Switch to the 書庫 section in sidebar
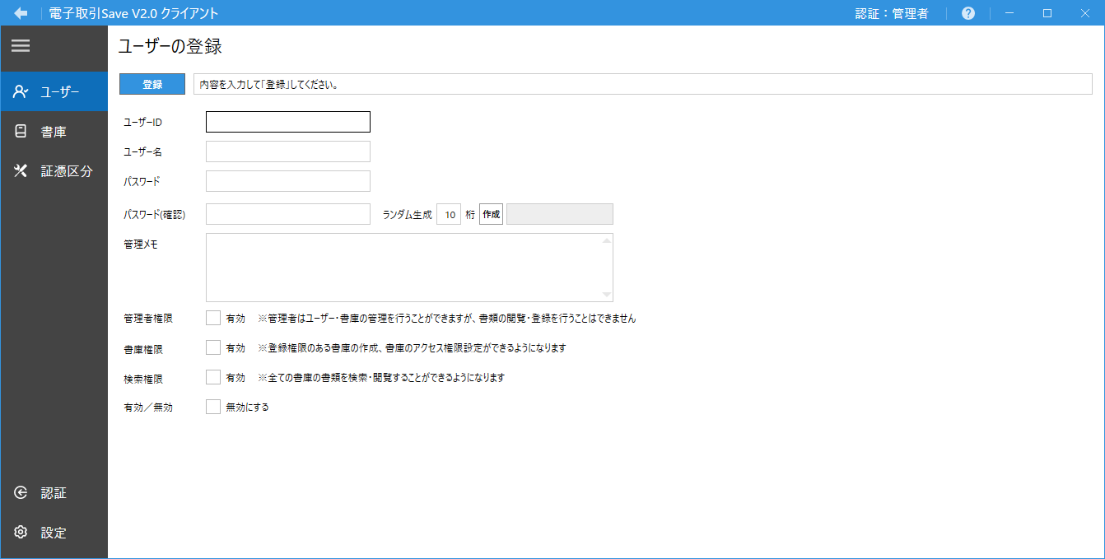 point(53,131)
